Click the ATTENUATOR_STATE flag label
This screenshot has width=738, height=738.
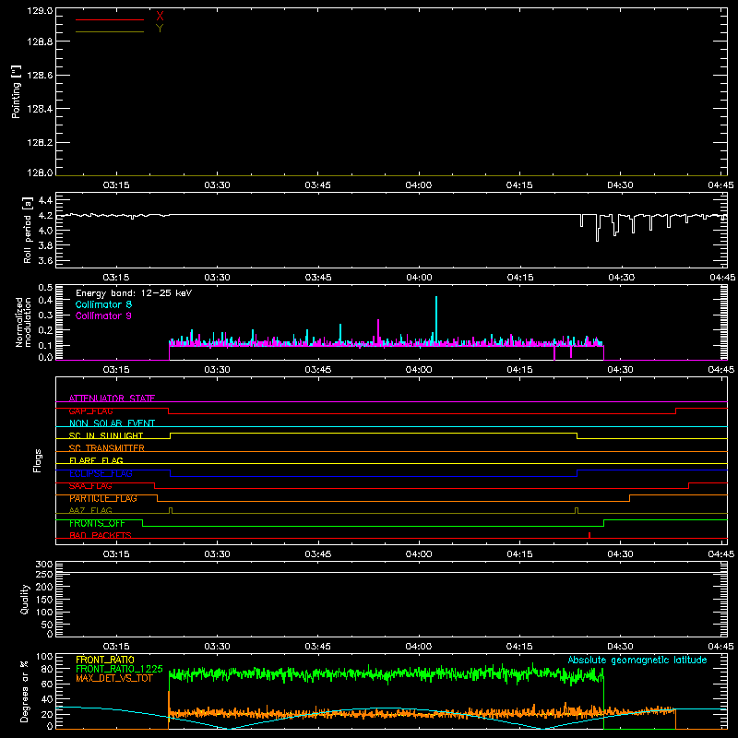click(x=112, y=399)
